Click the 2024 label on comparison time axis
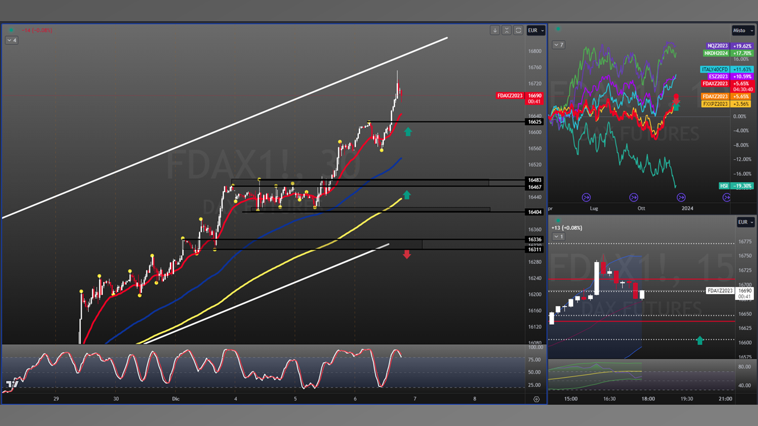Screen dimensions: 758x426 click(688, 208)
